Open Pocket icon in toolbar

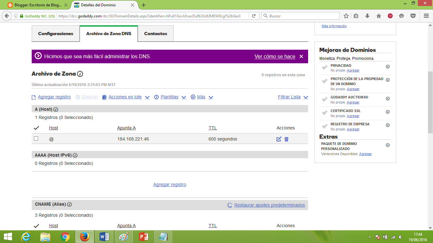(x=413, y=16)
